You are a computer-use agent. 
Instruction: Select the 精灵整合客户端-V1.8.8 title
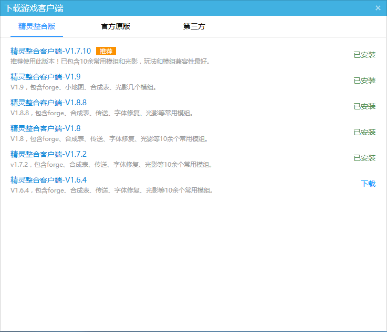click(x=48, y=103)
